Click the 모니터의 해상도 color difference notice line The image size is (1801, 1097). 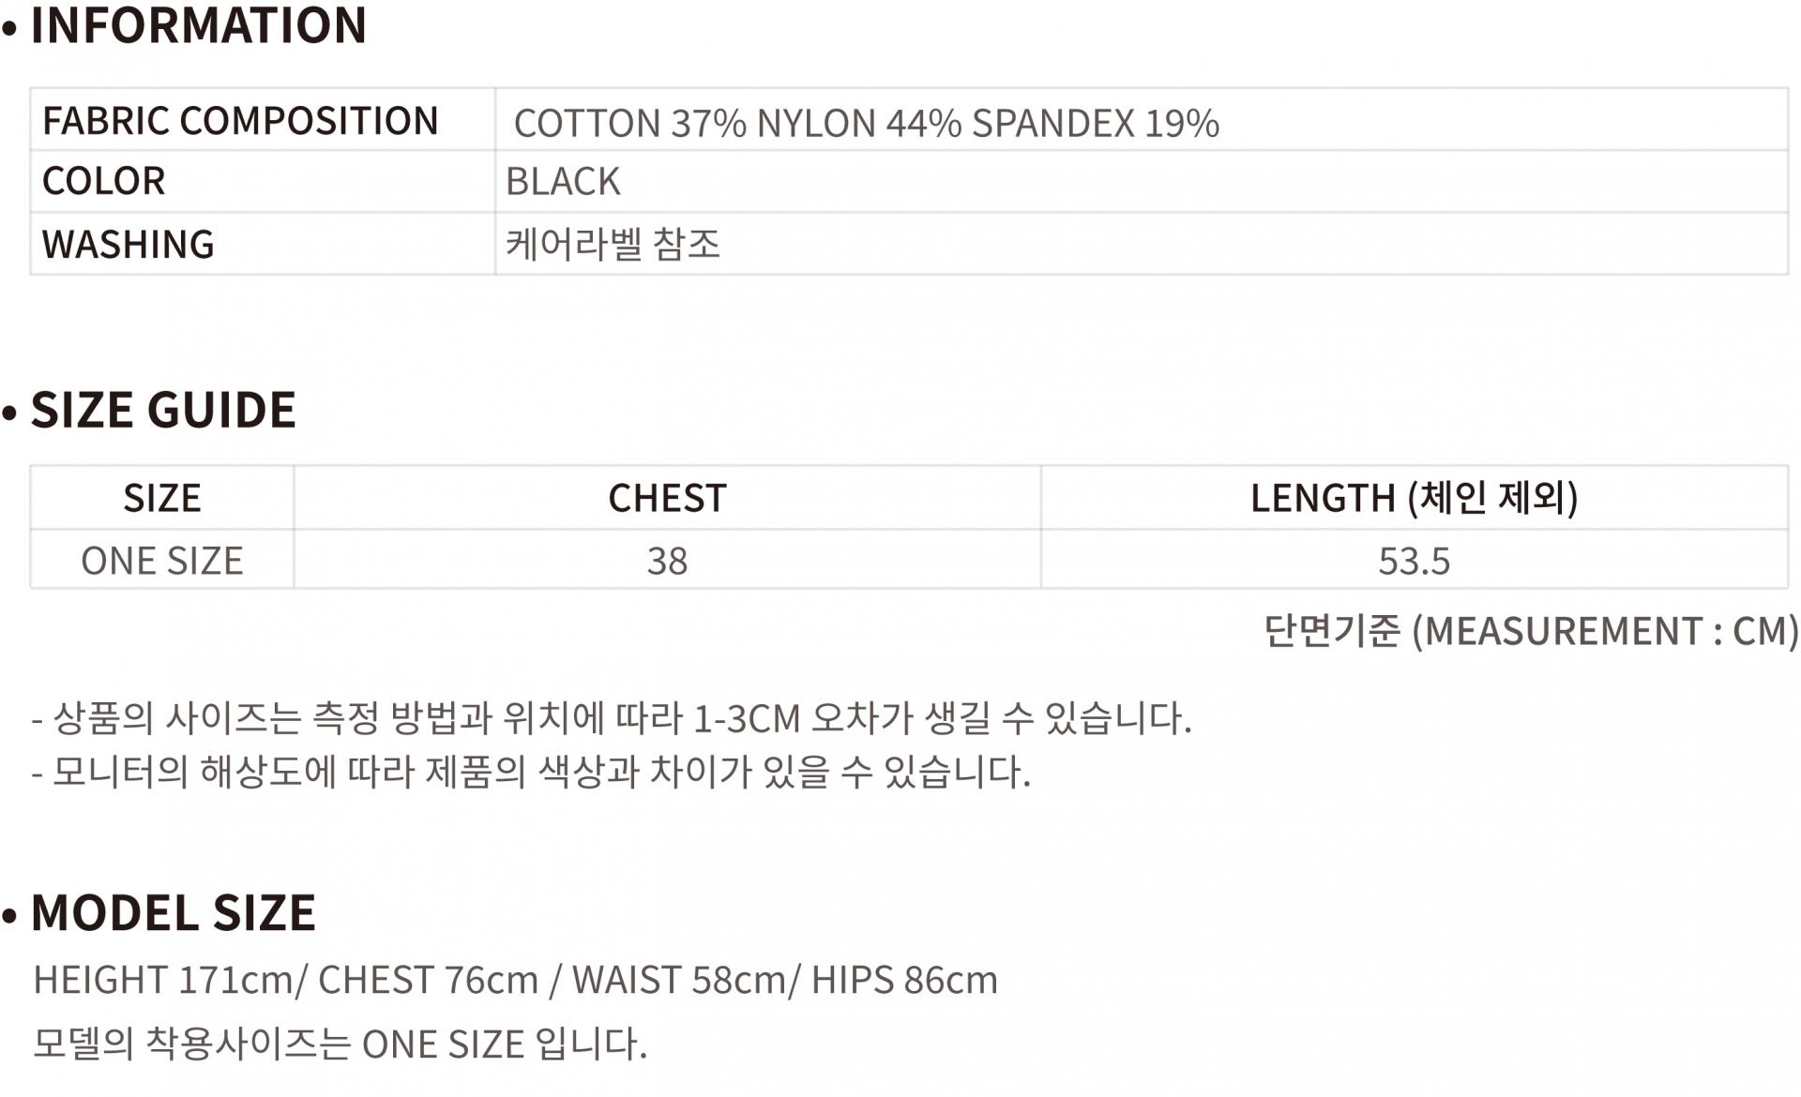tap(531, 773)
